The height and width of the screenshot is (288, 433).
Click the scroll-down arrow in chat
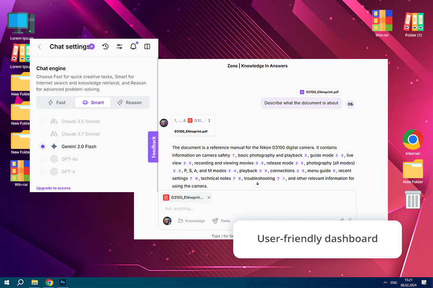point(258,184)
